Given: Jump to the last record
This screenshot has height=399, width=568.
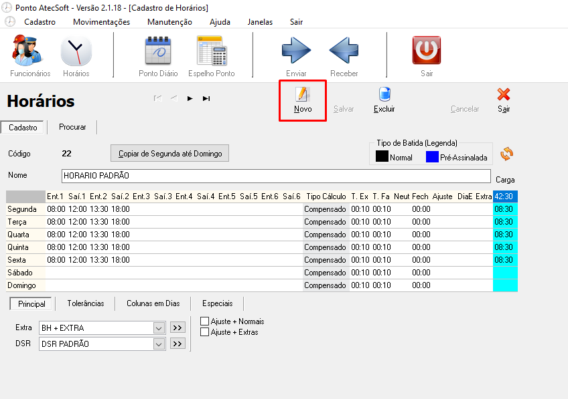Looking at the screenshot, I should click(x=206, y=98).
